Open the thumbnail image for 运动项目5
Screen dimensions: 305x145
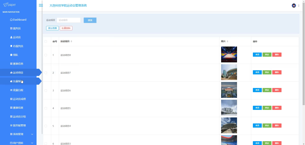(229, 108)
